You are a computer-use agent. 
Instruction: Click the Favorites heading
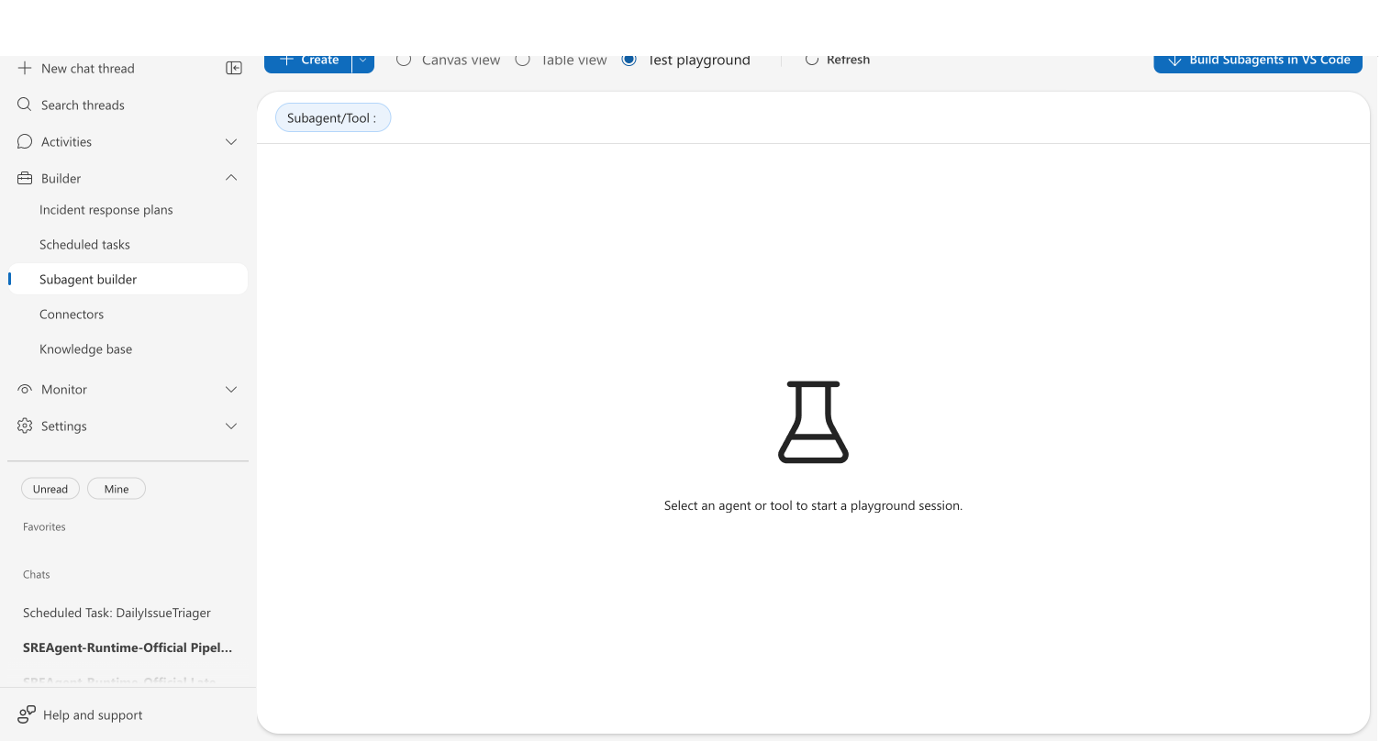pos(44,527)
